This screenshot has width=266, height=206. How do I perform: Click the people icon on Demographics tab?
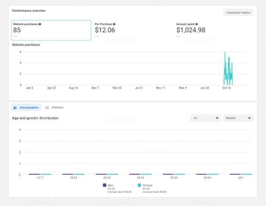(15, 107)
